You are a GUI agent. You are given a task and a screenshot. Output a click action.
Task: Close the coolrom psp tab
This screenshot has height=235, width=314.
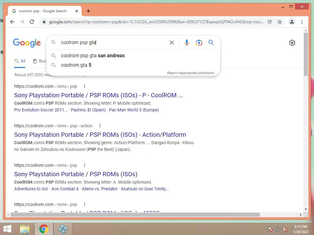click(x=76, y=11)
